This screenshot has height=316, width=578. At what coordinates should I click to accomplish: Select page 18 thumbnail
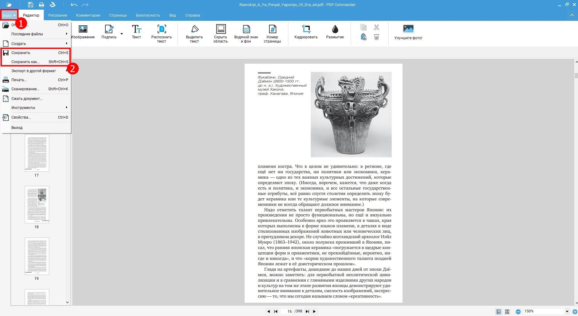click(37, 205)
